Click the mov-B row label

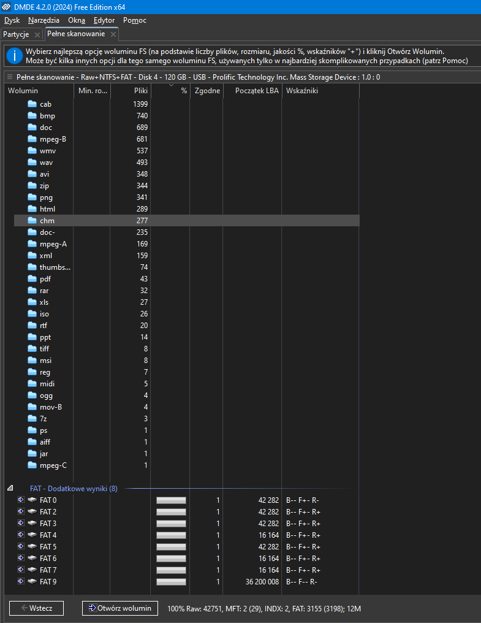point(51,407)
